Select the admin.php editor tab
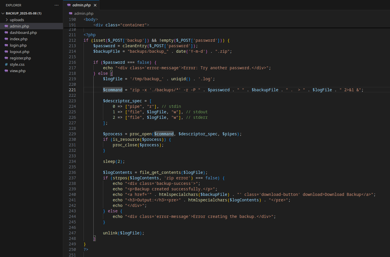Viewport: 390px width, 257px height. 81,5
